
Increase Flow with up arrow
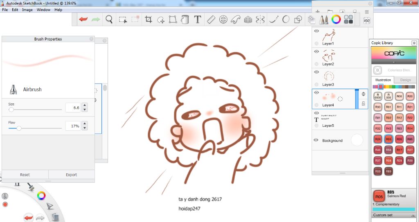[x=85, y=124]
